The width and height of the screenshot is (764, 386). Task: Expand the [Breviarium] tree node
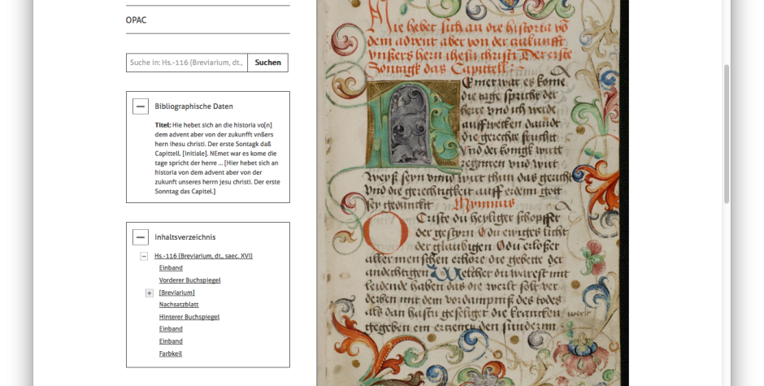[149, 293]
